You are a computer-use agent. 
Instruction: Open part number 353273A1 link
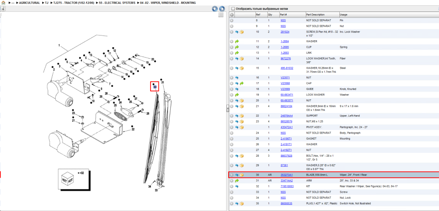click(287, 175)
